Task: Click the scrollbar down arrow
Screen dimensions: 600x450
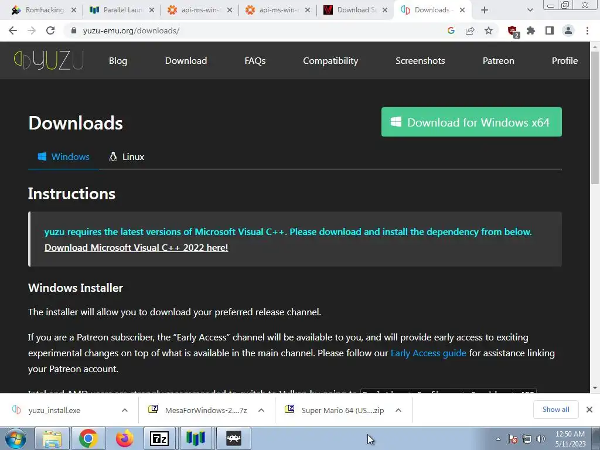Action: click(595, 388)
